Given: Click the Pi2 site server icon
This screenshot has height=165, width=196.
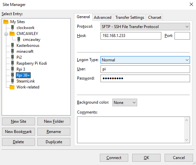Looking at the screenshot, I should [x=12, y=57].
